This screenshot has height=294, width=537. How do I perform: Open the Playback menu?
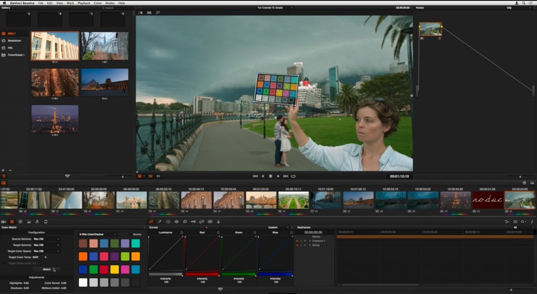[84, 3]
